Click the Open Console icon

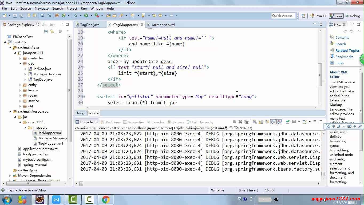coord(304,122)
